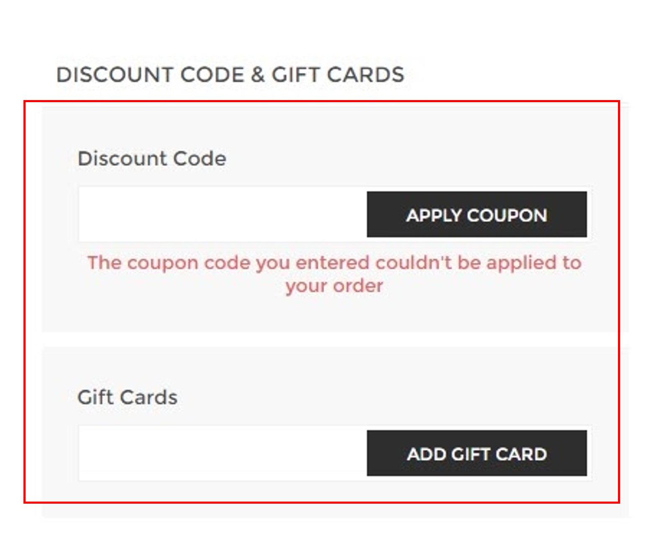The image size is (659, 538).
Task: Select the 'your order' line of the error
Action: [x=335, y=286]
